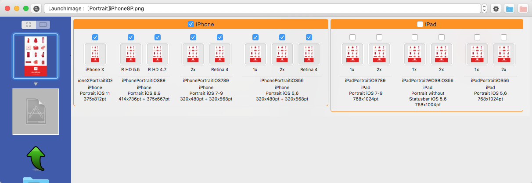
Task: Click iPadPortraitiOS789 1x image preview
Action: pyautogui.click(x=352, y=54)
